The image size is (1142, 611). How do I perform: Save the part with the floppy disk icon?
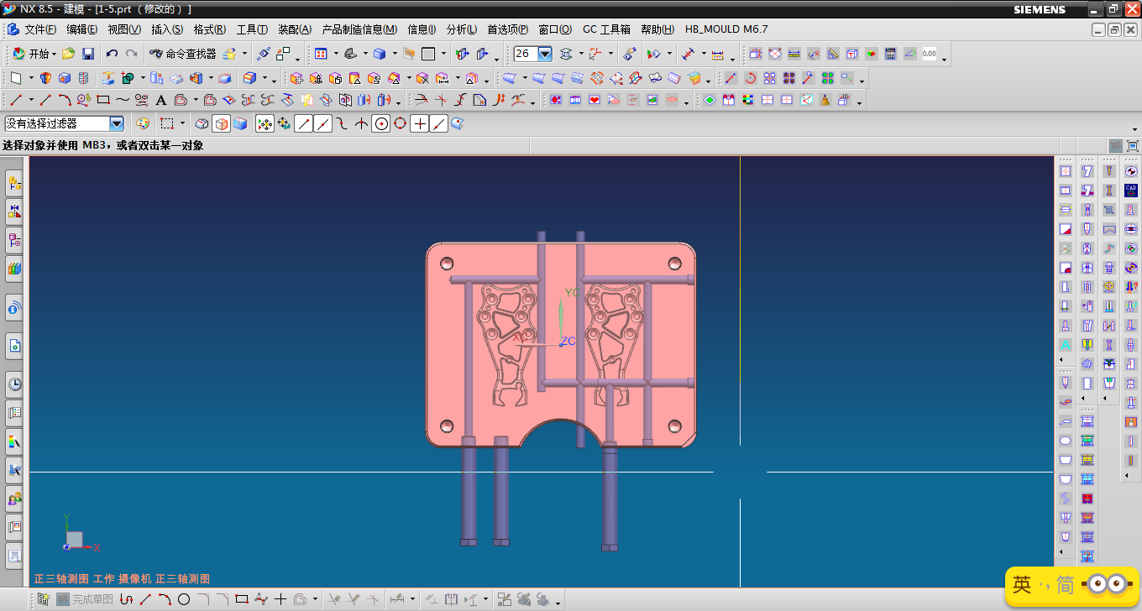(x=88, y=54)
